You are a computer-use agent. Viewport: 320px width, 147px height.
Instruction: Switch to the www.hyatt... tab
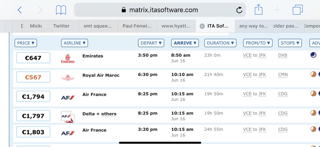tap(176, 26)
